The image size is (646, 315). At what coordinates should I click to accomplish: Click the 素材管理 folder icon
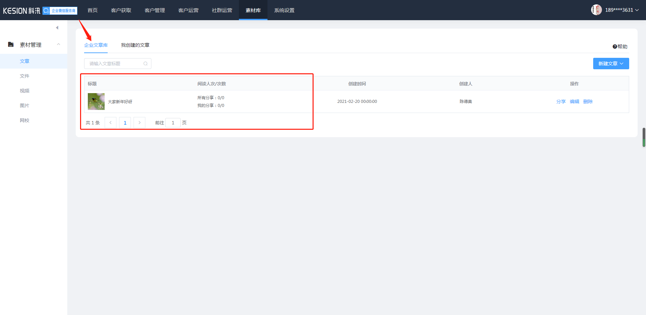(x=11, y=45)
